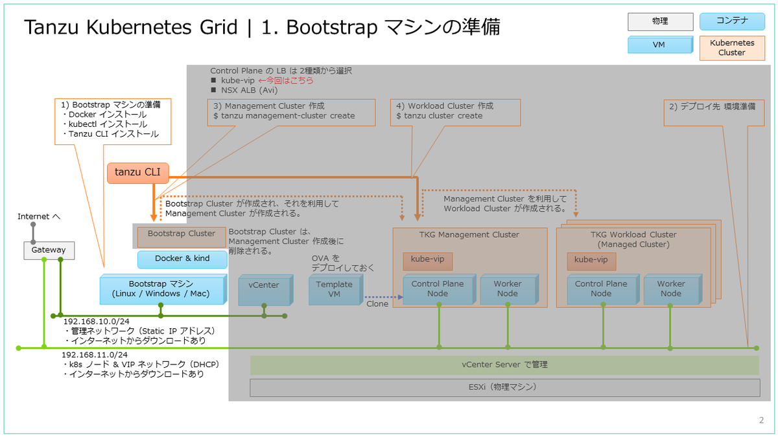Screen dimensions: 778x437
Task: Click the 'Clone' label near Template VM
Action: tap(377, 304)
